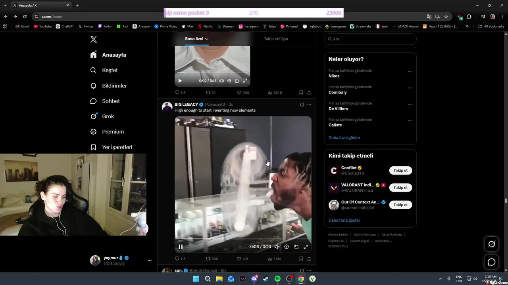This screenshot has height=285, width=508.
Task: Open YouTube bookmark
Action: click(x=42, y=27)
